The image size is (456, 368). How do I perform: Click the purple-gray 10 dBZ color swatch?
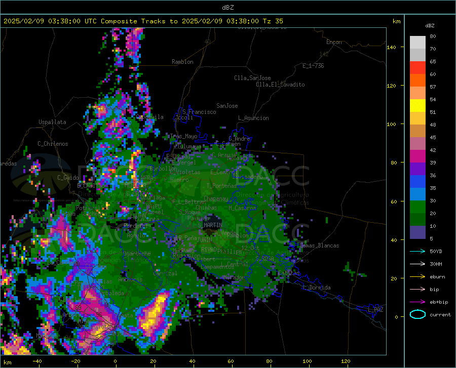[417, 232]
